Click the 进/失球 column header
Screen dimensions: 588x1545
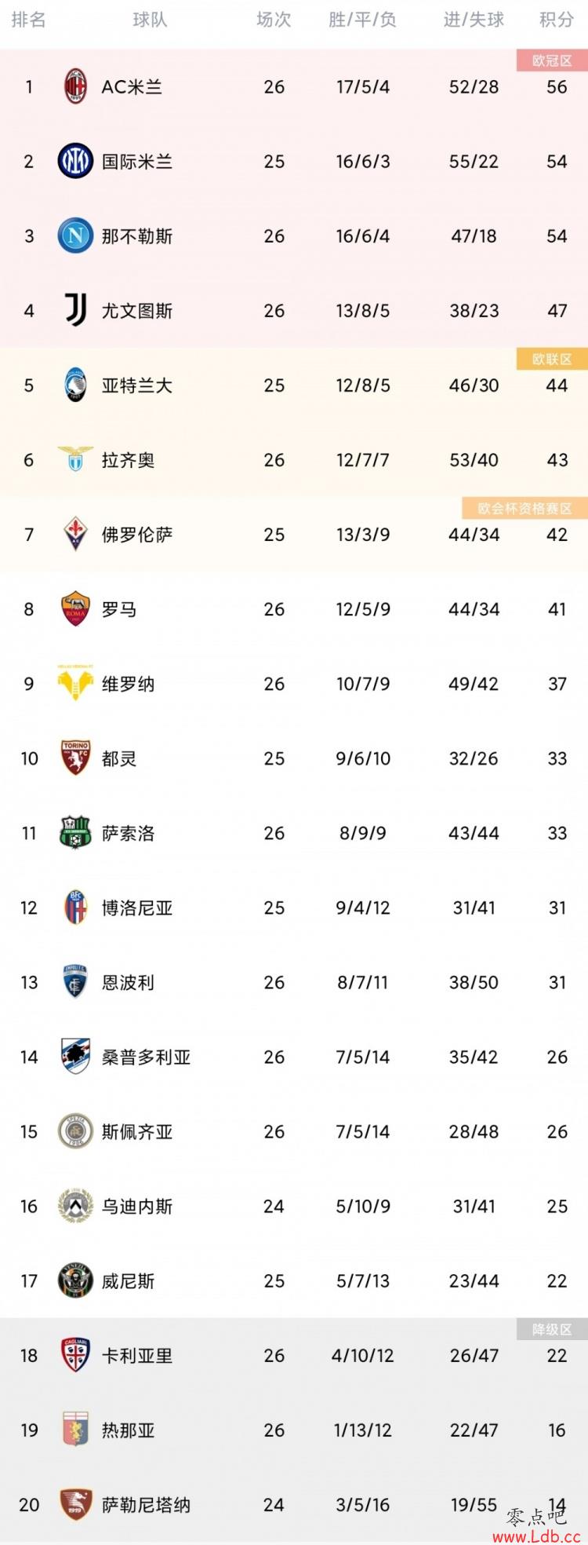474,20
